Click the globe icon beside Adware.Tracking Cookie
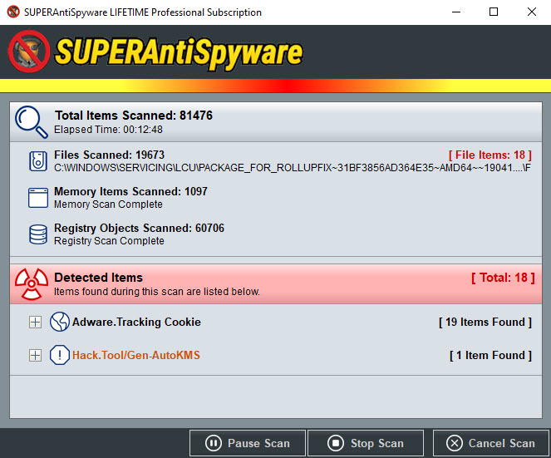Screen dimensions: 551x458 [x=59, y=322]
